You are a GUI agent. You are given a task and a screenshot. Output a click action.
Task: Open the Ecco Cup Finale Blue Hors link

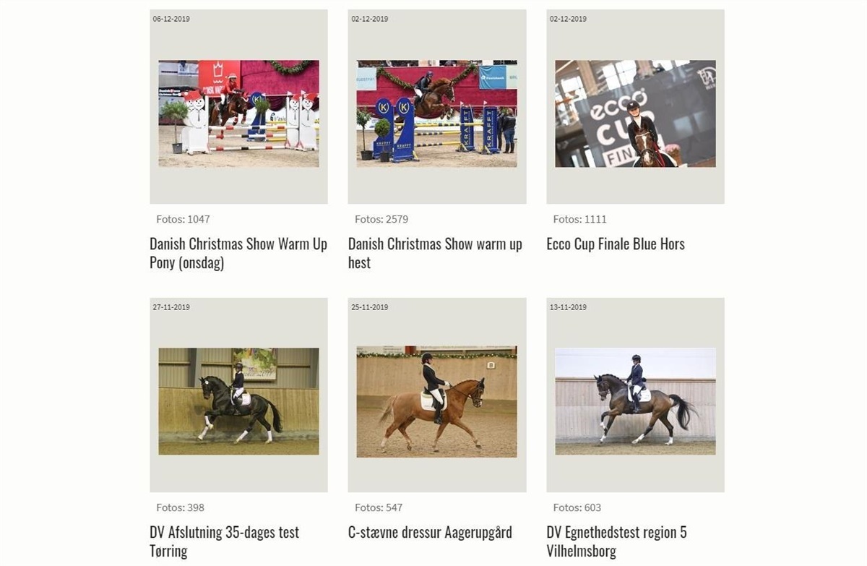point(616,244)
